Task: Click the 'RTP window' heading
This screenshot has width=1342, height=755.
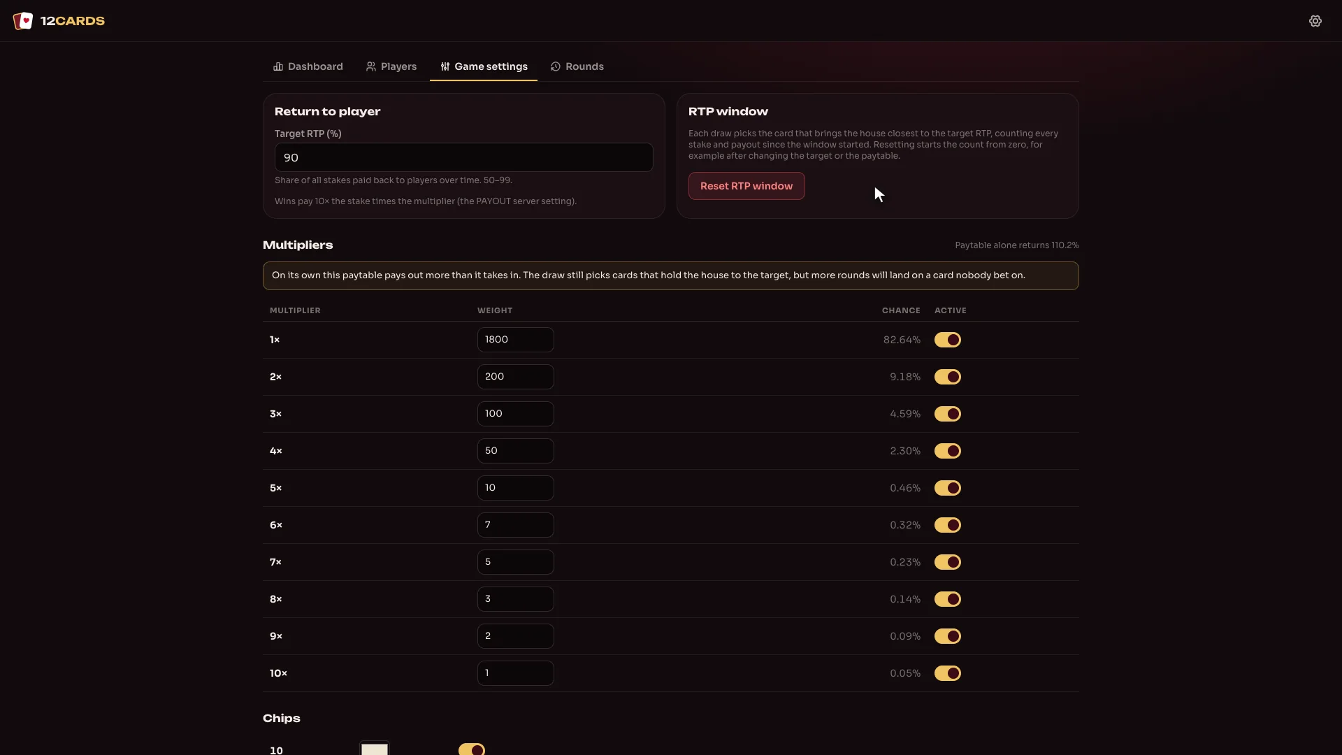Action: 728,112
